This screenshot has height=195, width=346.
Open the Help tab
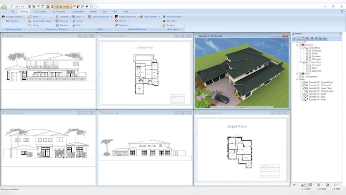click(125, 12)
